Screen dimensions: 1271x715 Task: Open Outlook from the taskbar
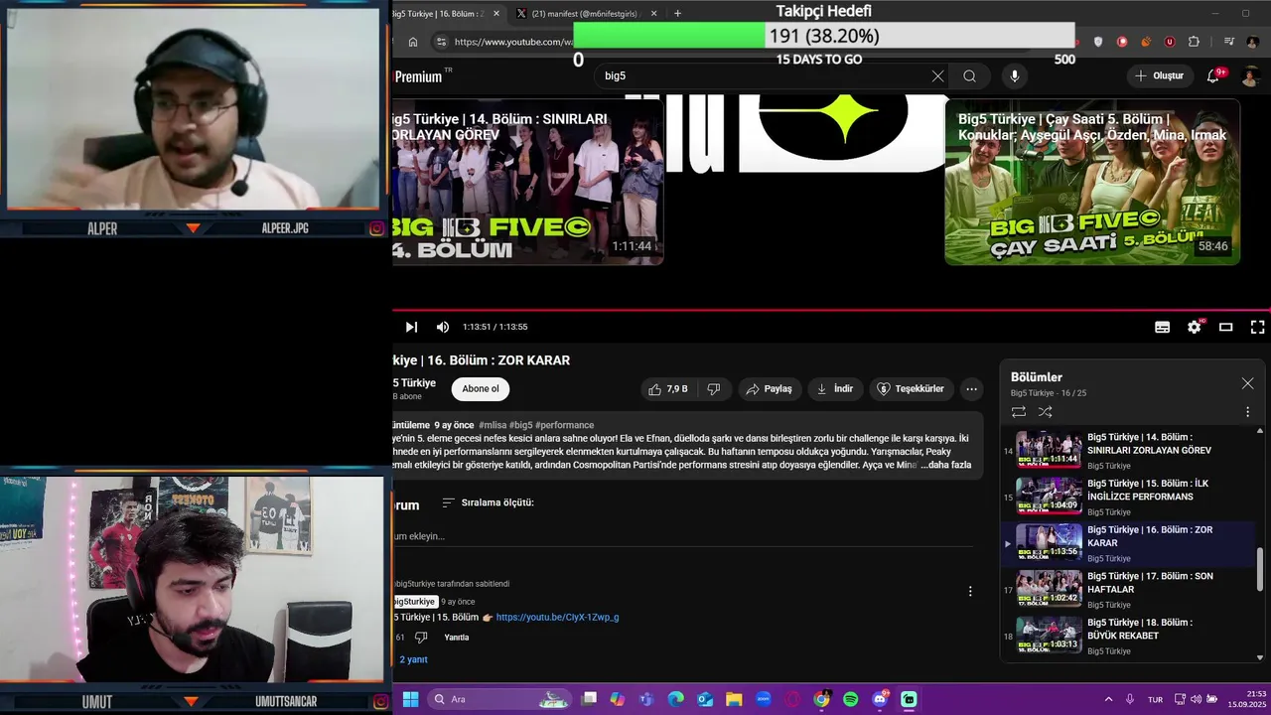(705, 699)
